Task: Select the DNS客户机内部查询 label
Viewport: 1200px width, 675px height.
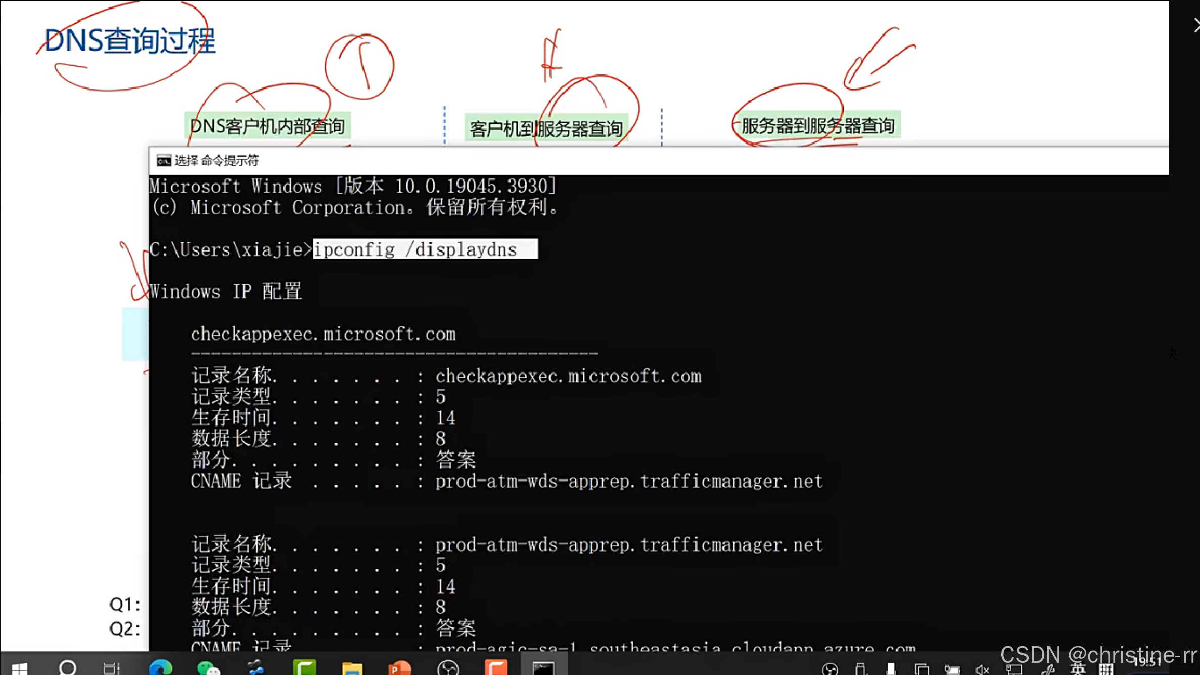Action: (267, 126)
